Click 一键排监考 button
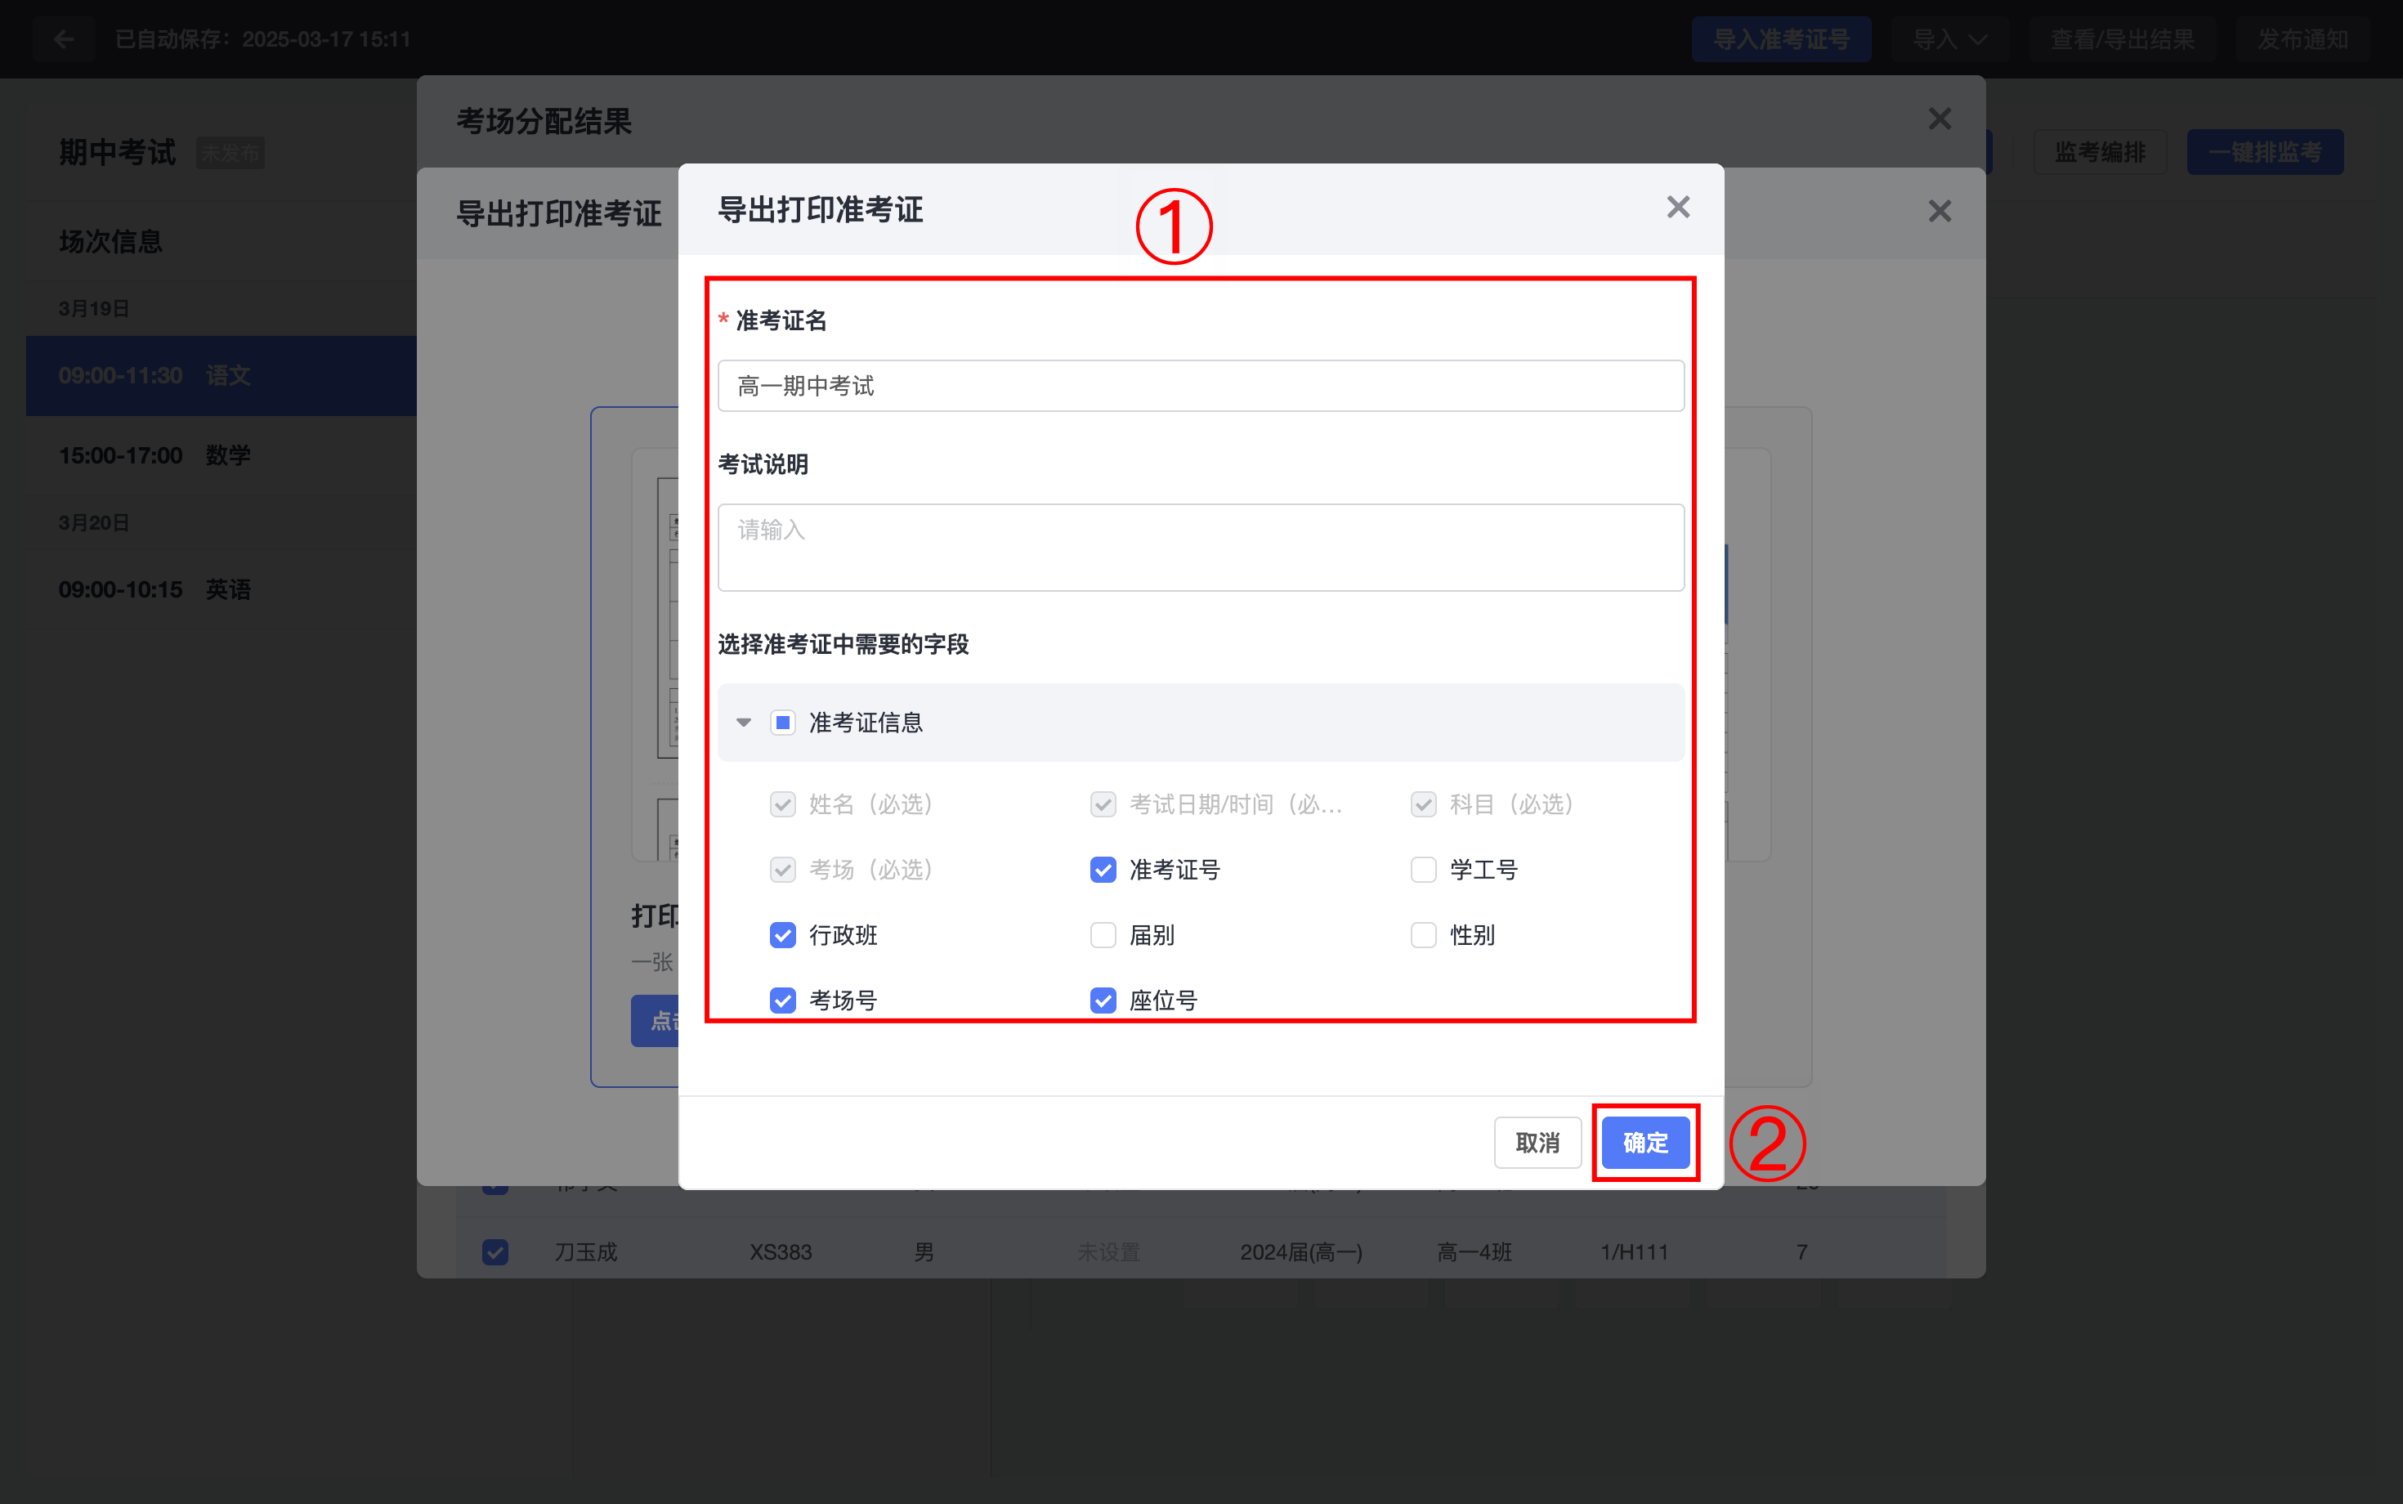Image resolution: width=2403 pixels, height=1504 pixels. click(2265, 152)
